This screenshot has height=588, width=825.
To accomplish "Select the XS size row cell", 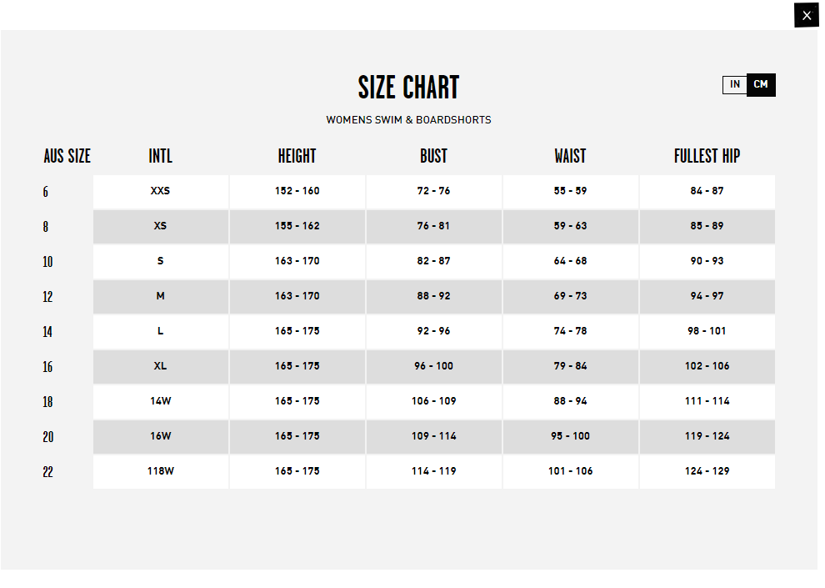I will 161,226.
